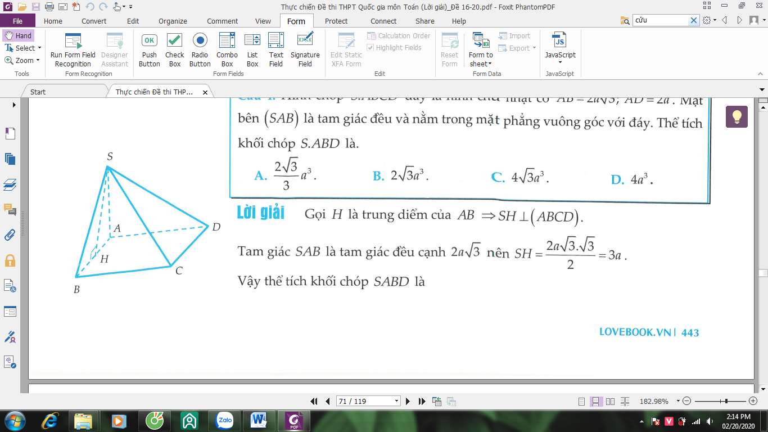The height and width of the screenshot is (432, 768).
Task: Add a Text Field form field
Action: (x=276, y=49)
